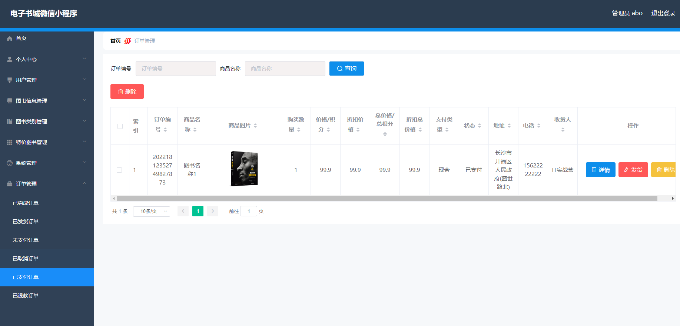The height and width of the screenshot is (326, 680).
Task: Go to pagination page 1 button
Action: click(198, 211)
